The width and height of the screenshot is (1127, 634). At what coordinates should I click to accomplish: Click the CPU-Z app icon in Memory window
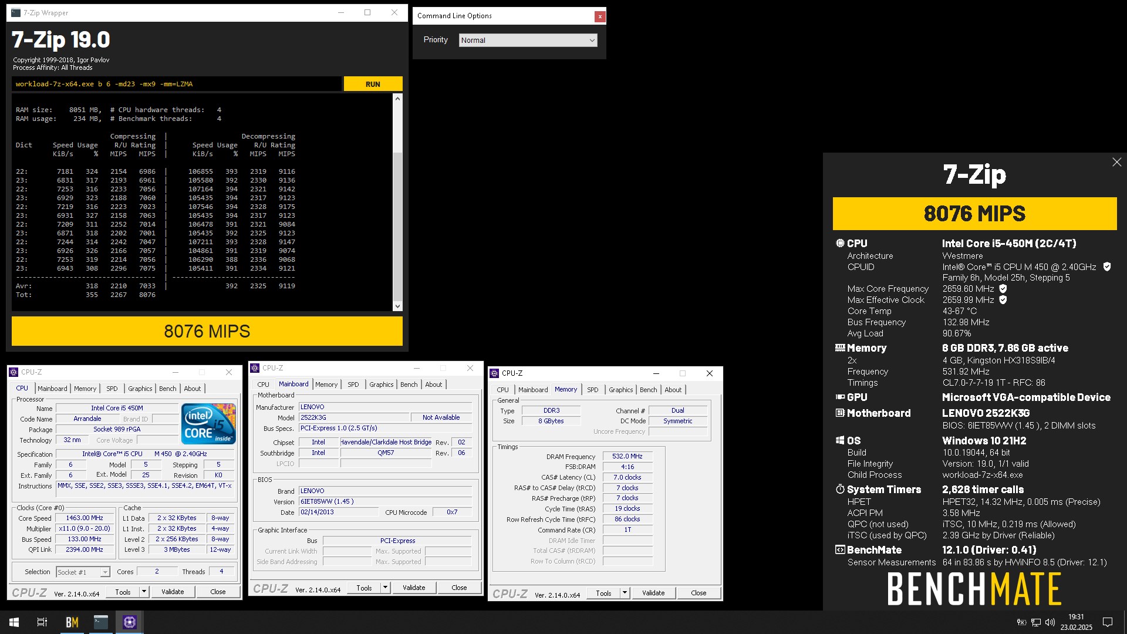(x=494, y=373)
